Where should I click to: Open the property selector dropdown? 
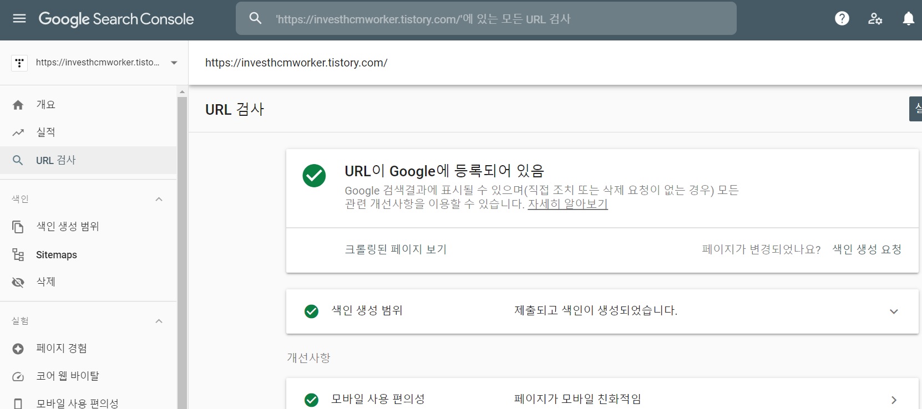tap(174, 63)
